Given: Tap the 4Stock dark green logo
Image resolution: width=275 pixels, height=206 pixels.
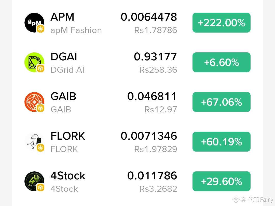Looking at the screenshot, I should [34, 181].
